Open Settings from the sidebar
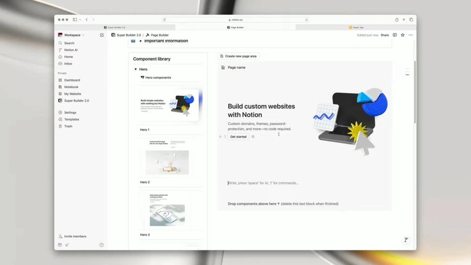Image resolution: width=471 pixels, height=265 pixels. (70, 112)
